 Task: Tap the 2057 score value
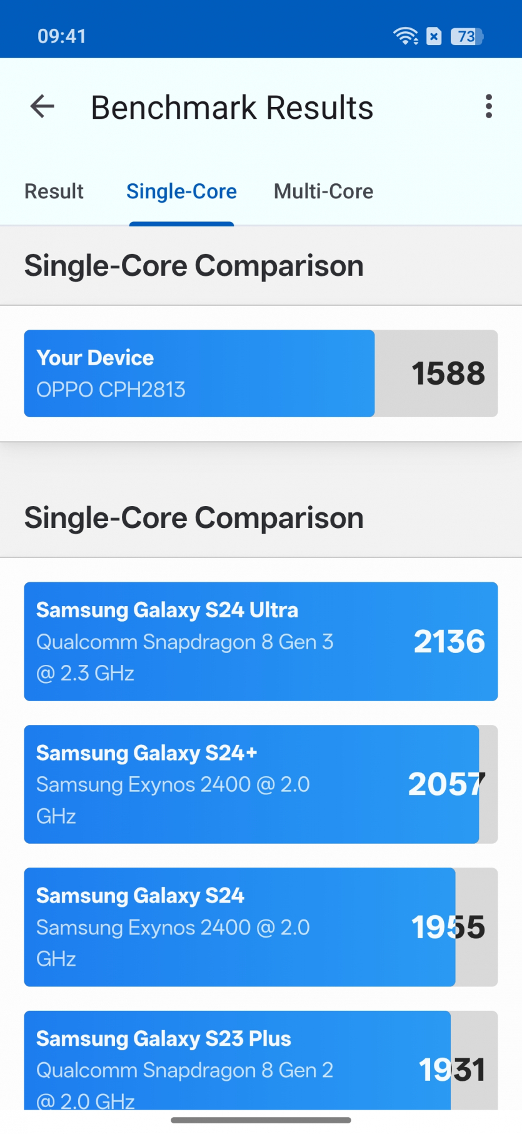[446, 784]
